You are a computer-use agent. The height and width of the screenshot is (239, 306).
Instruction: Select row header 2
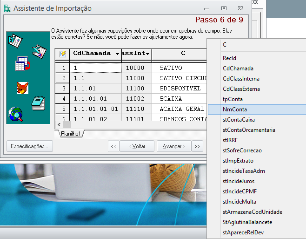pyautogui.click(x=62, y=78)
